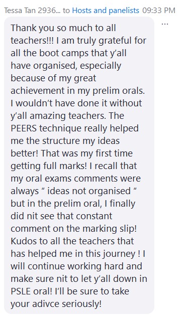Click the 09:33 PM message timestamp

click(x=159, y=11)
